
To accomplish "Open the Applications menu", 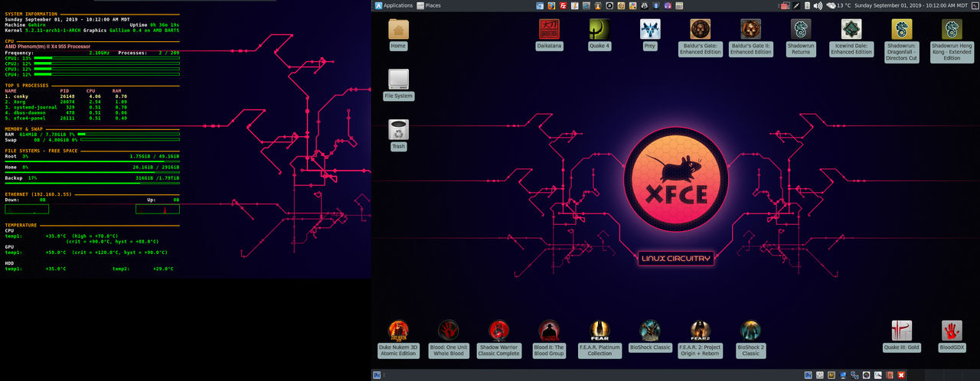I will [x=394, y=5].
